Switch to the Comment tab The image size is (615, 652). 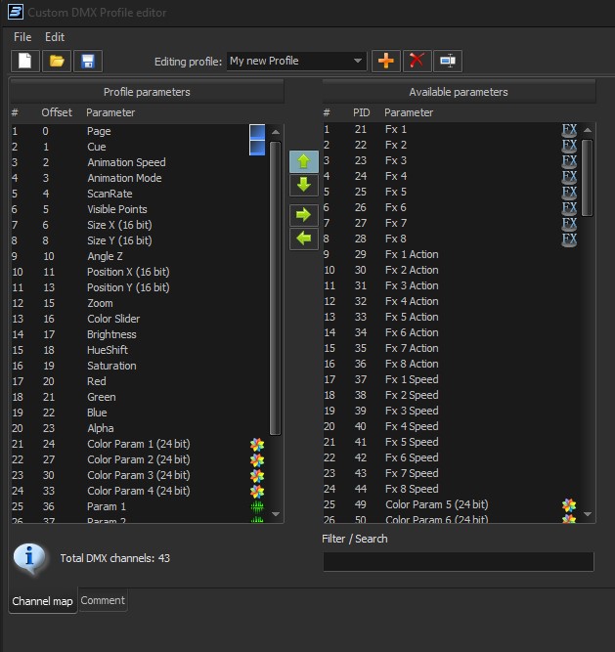(x=103, y=601)
